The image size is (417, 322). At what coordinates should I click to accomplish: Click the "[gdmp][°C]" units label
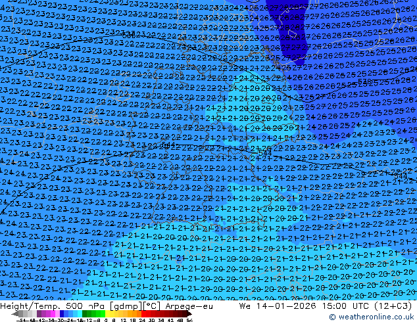click(x=135, y=306)
